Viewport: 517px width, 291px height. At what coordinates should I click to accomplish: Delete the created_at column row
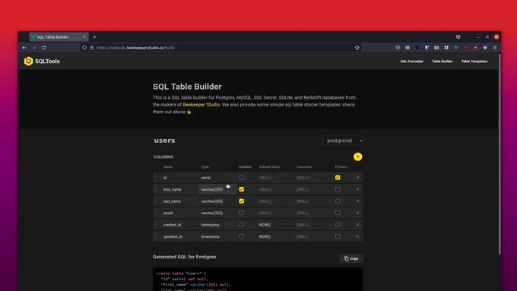coord(357,225)
